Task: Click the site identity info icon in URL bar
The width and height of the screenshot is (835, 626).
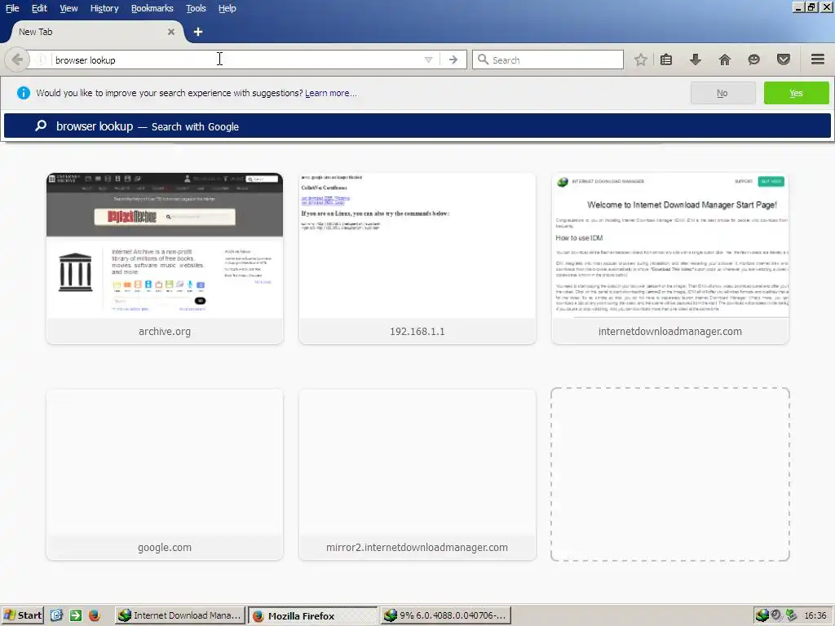Action: tap(41, 60)
